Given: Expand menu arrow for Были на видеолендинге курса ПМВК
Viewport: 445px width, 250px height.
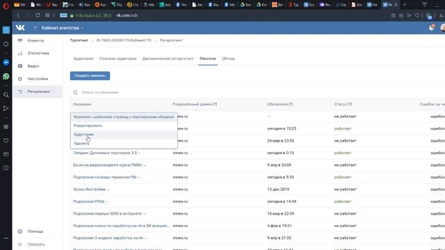Looking at the screenshot, I should point(145,165).
